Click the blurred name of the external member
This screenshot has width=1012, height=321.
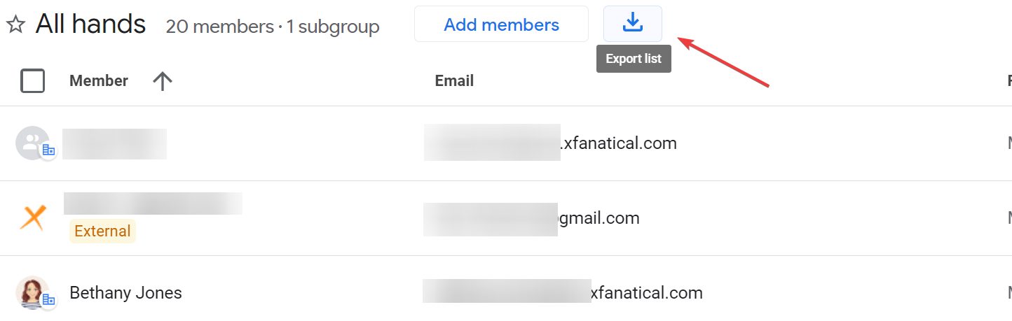pos(153,204)
